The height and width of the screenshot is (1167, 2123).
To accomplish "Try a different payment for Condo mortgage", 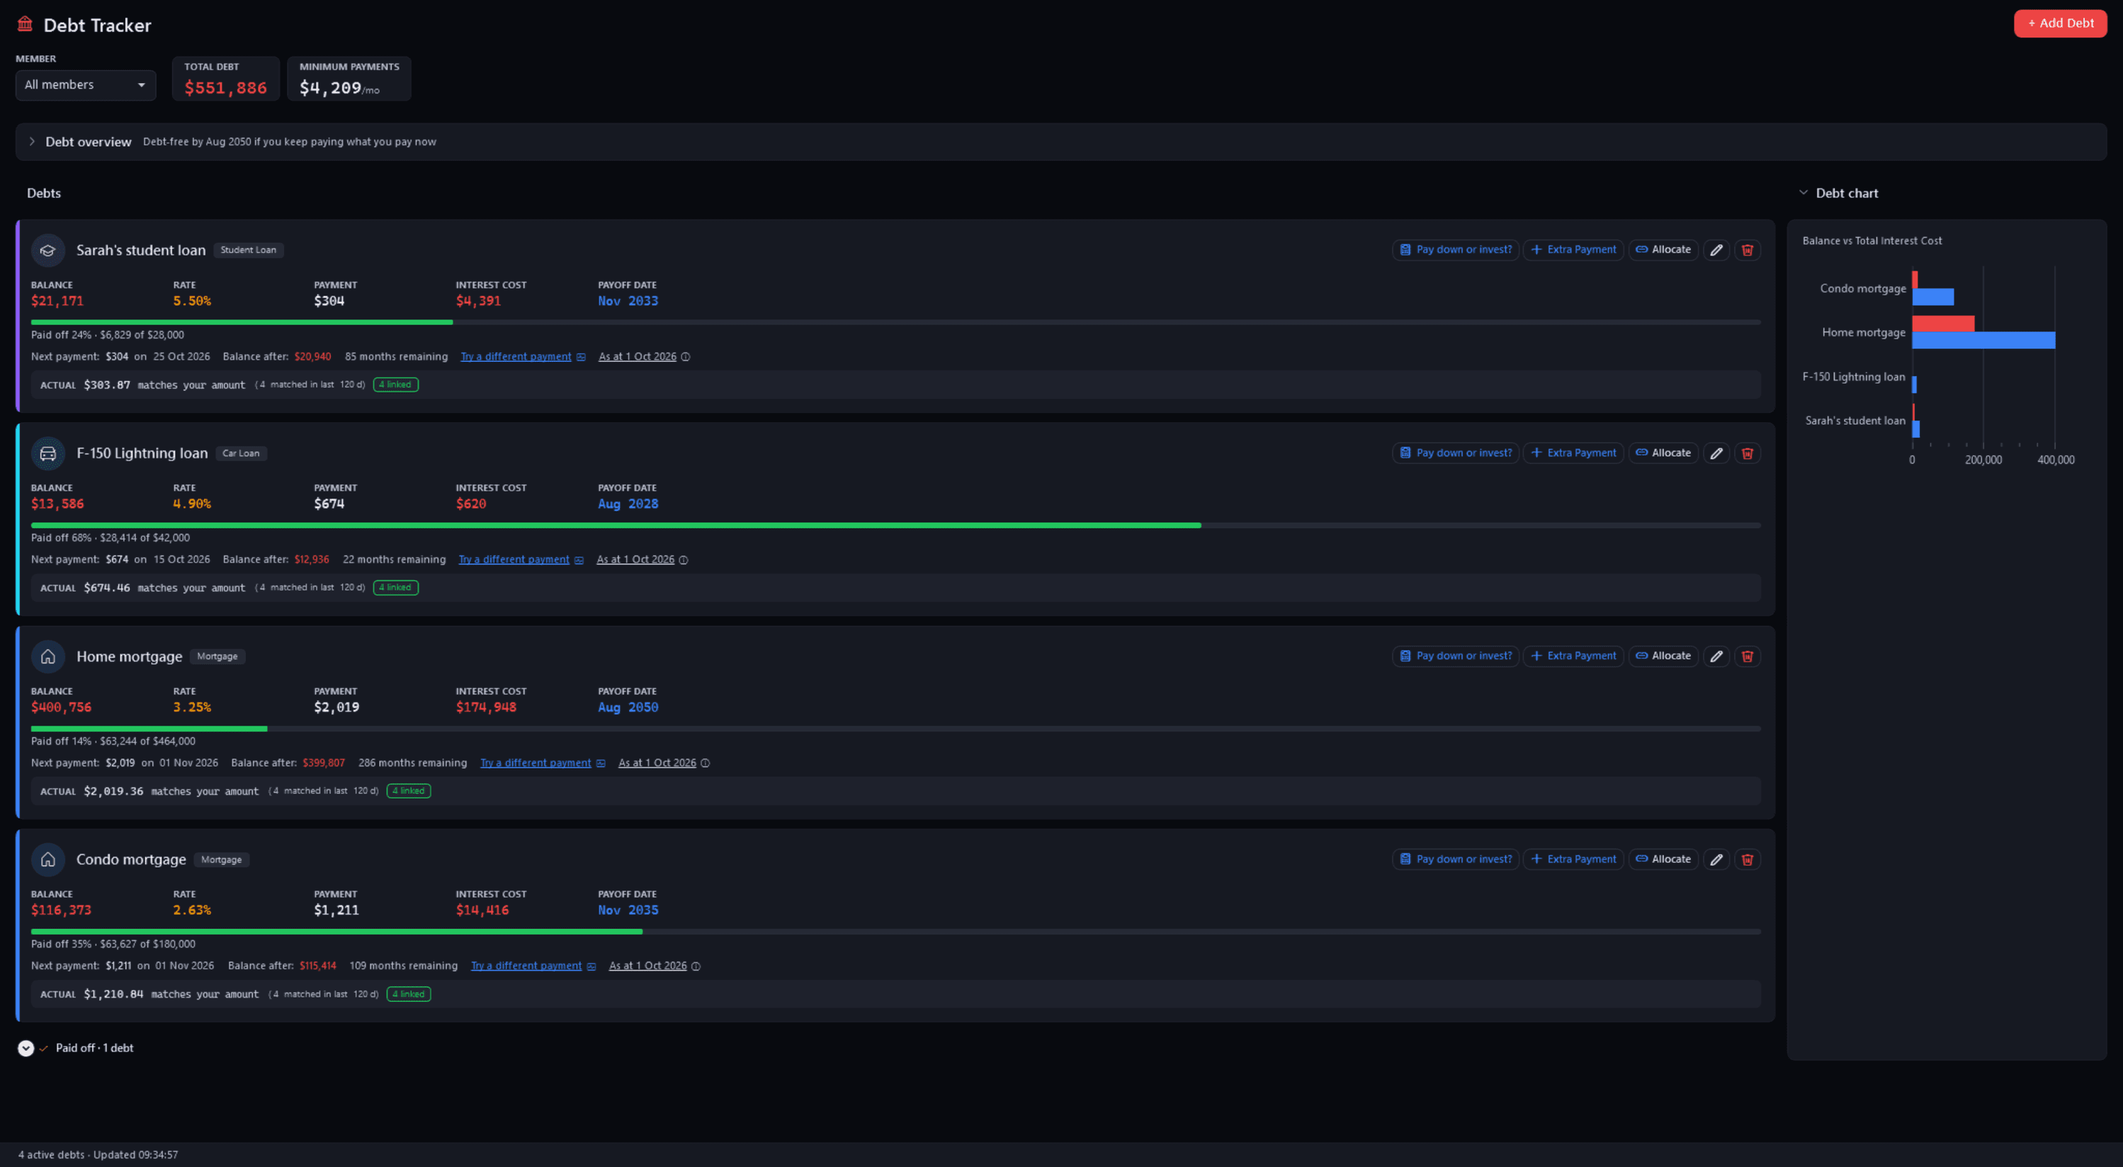I will pyautogui.click(x=526, y=966).
